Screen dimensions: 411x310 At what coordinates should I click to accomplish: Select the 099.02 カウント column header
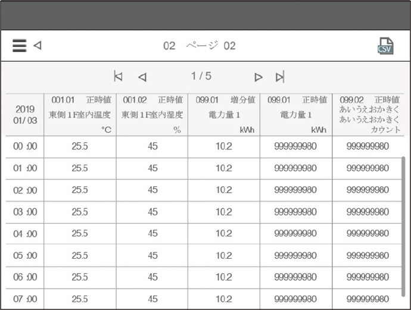click(x=369, y=115)
